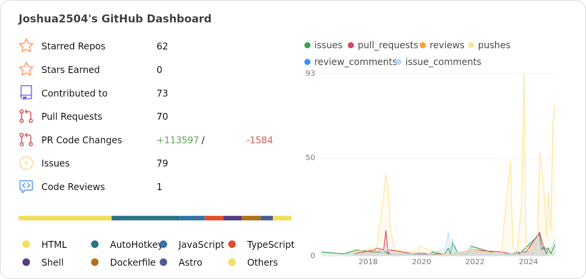Toggle the review_comments legend entry

coord(350,62)
